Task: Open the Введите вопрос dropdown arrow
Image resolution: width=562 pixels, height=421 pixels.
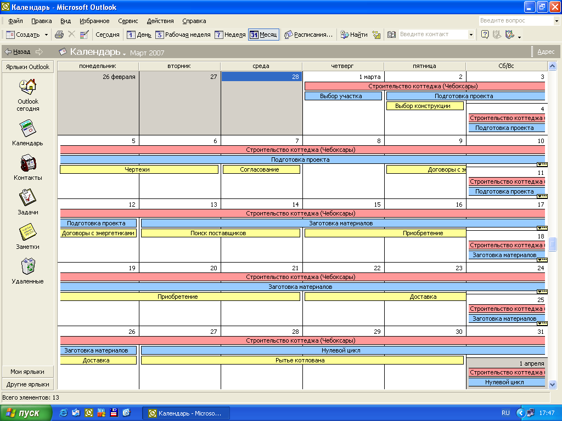Action: coord(557,21)
